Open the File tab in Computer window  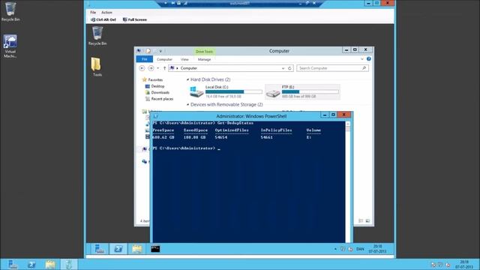coord(144,59)
